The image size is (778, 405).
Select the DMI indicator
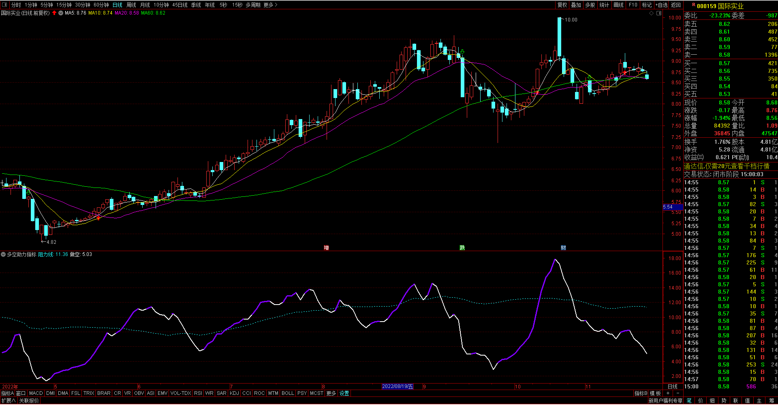[51, 393]
